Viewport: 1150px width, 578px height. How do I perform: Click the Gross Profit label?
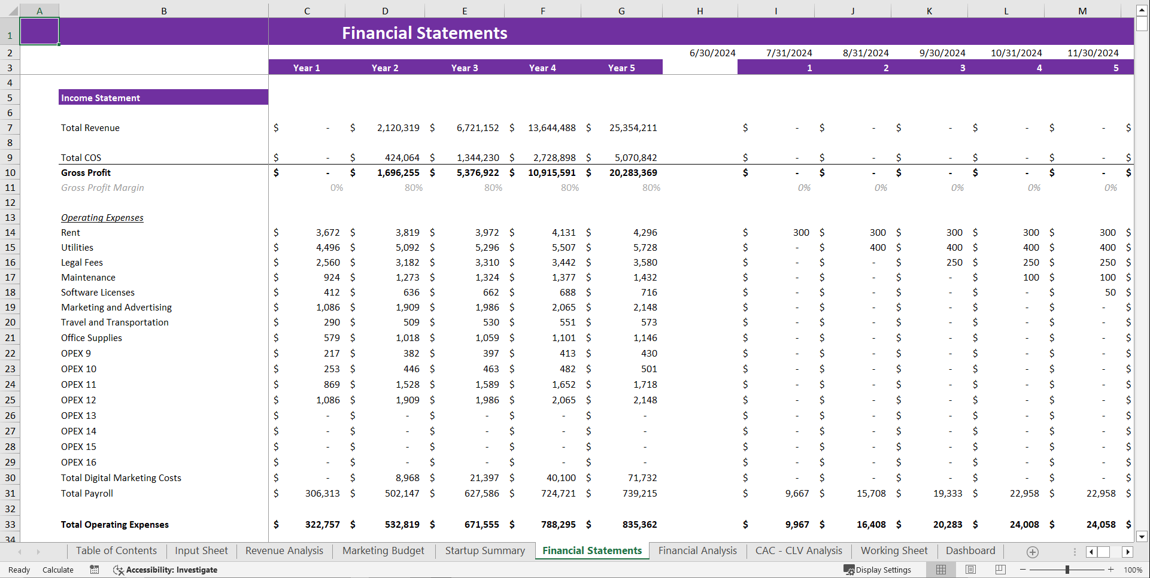point(86,172)
